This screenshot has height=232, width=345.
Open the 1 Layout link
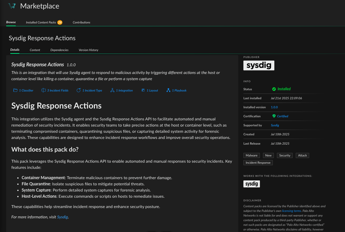152,90
